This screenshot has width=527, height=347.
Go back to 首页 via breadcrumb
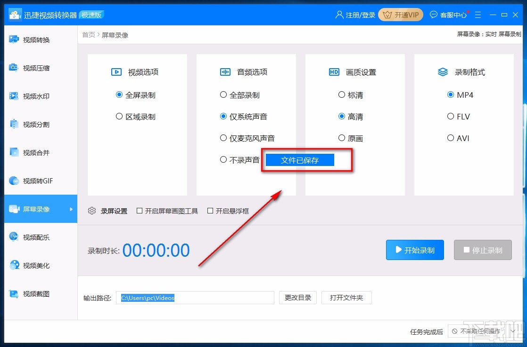[88, 34]
